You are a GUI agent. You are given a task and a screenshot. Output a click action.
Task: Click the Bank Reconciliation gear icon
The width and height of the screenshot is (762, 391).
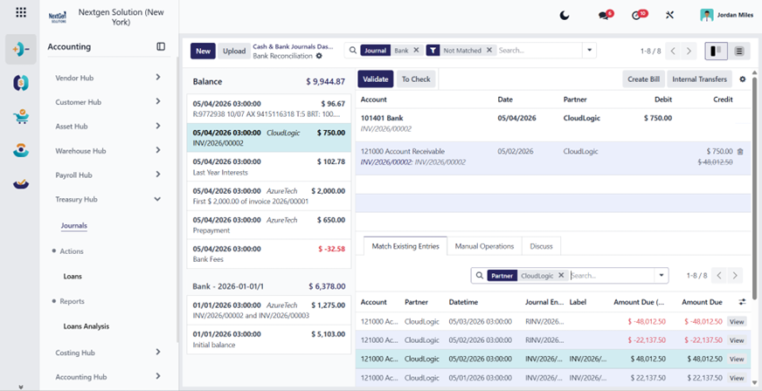pyautogui.click(x=319, y=56)
